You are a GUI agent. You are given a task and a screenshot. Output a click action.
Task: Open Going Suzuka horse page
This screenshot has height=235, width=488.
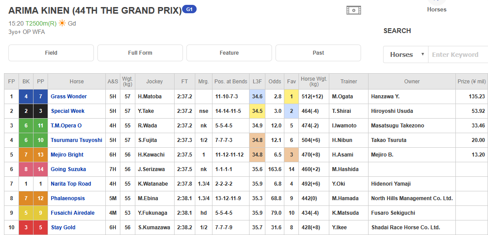click(68, 169)
